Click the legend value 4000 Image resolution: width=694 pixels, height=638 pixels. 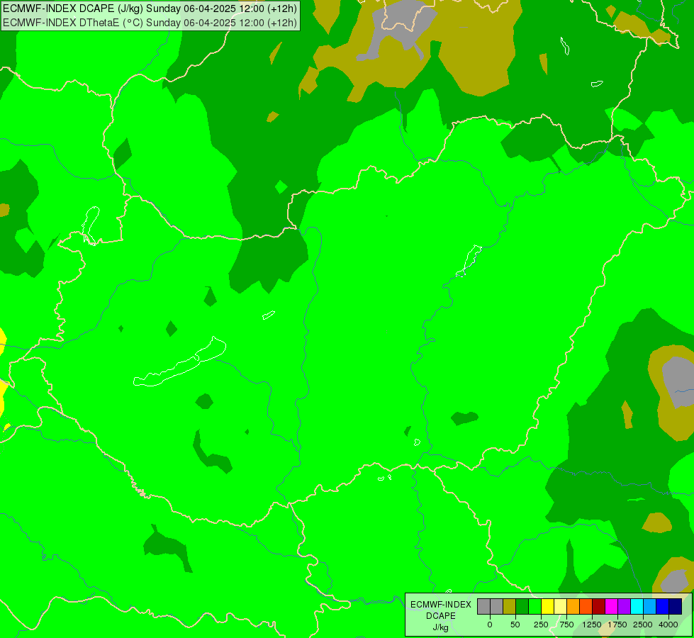tap(668, 625)
